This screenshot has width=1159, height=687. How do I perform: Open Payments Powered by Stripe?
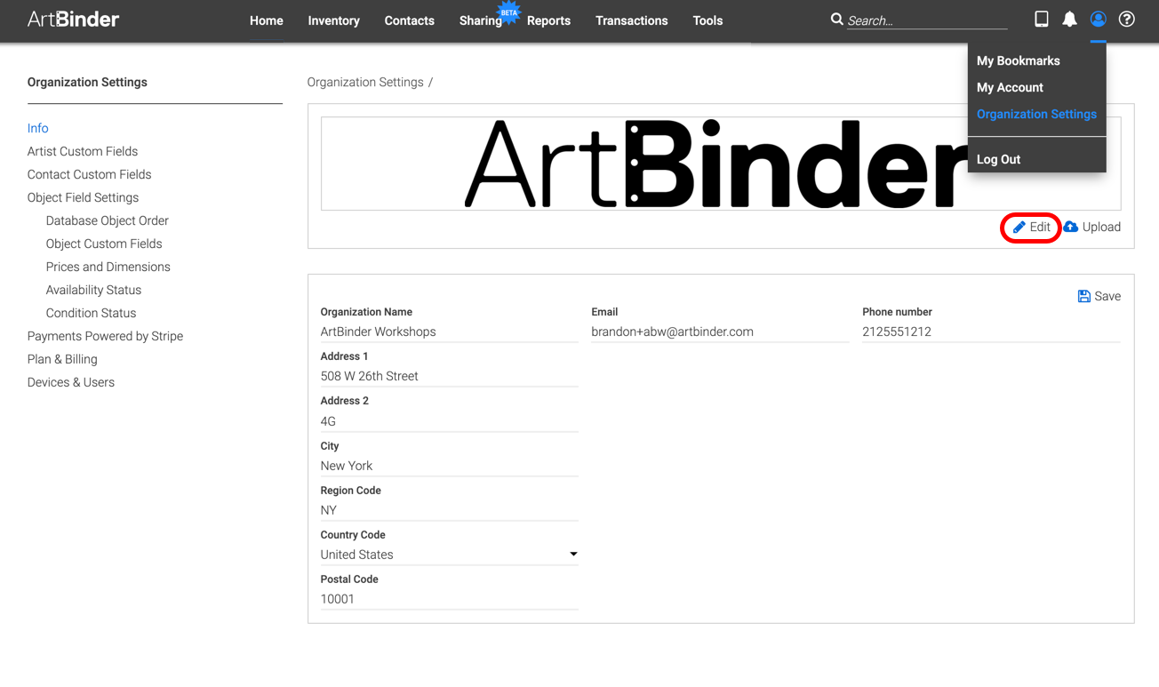pos(105,336)
